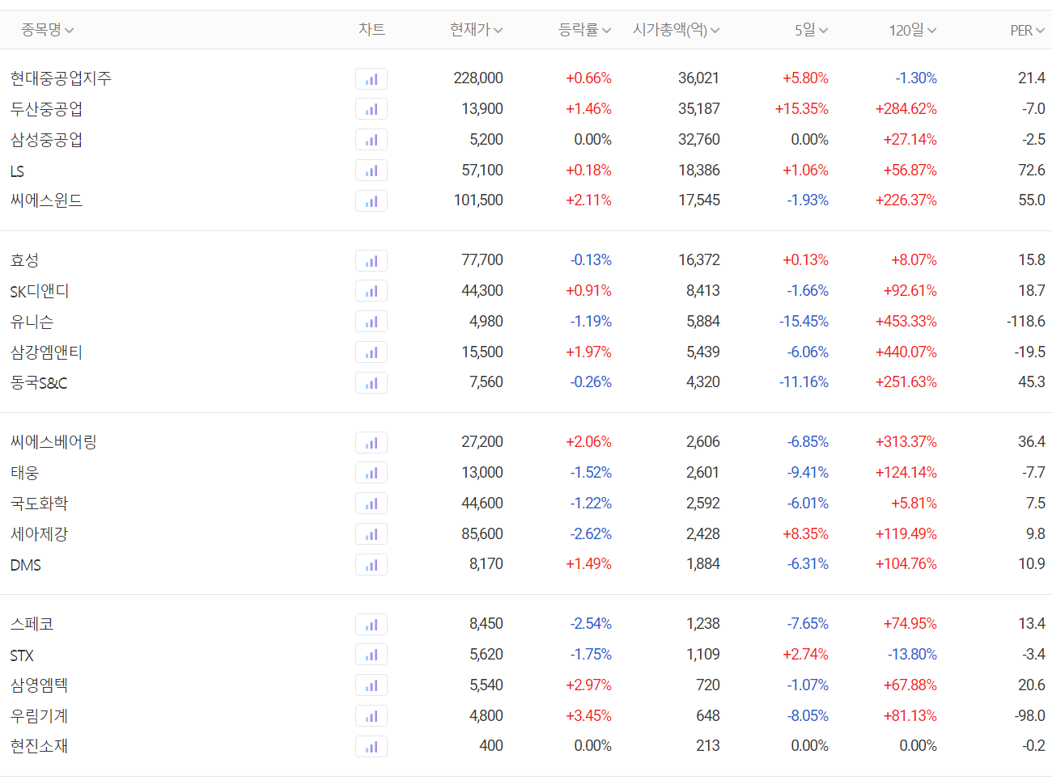Select 우림기계 등락률 +3.45%
The width and height of the screenshot is (1052, 784).
pos(588,716)
